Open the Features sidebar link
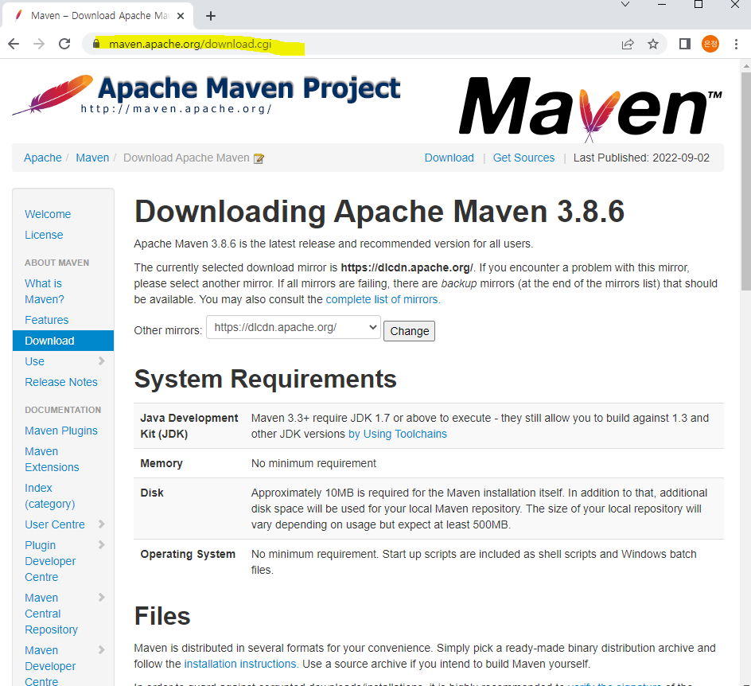 [x=46, y=320]
